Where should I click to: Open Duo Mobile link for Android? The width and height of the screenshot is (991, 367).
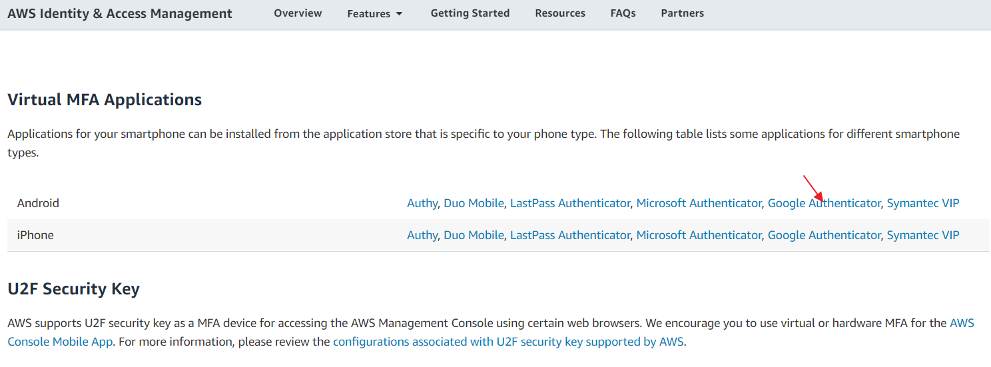[x=474, y=203]
